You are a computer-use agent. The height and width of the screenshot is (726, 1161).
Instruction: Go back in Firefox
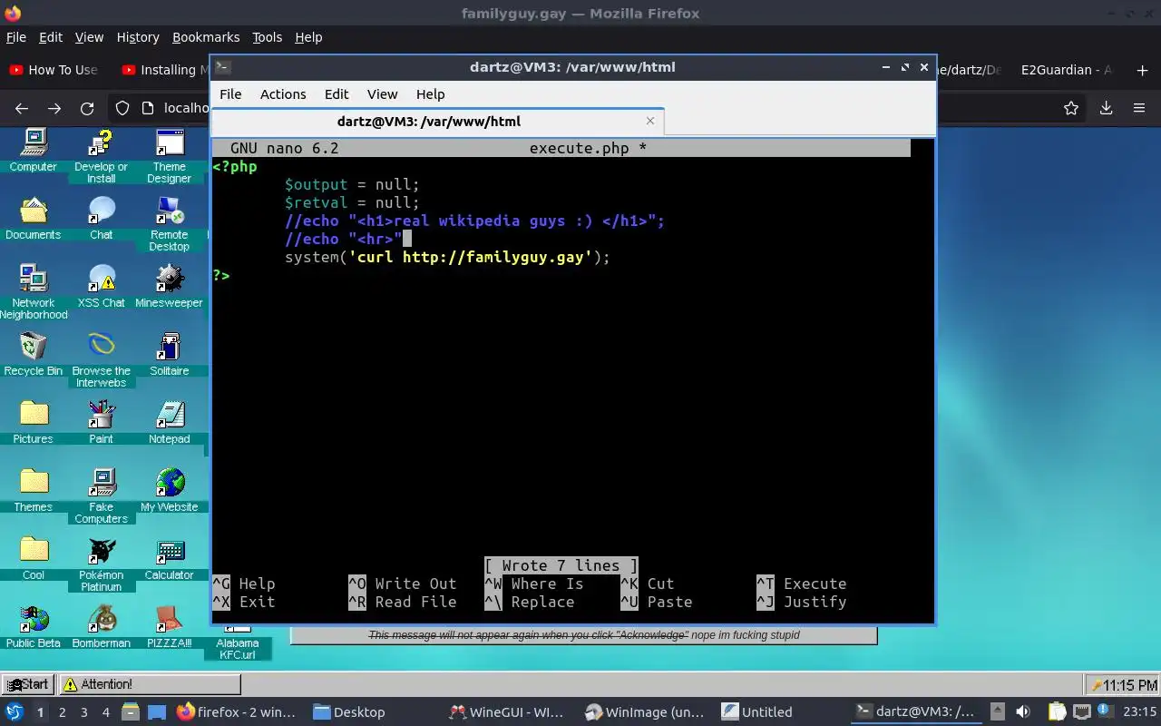coord(22,108)
